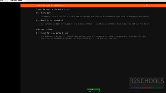The height and width of the screenshot is (93, 166).
Task: Confirm the installation type with Done
Action: [x=94, y=90]
